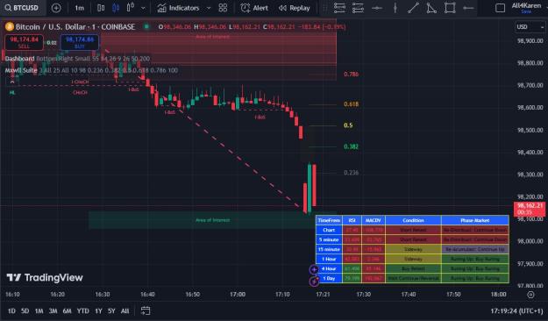Select the 1Y time range

coord(98,310)
